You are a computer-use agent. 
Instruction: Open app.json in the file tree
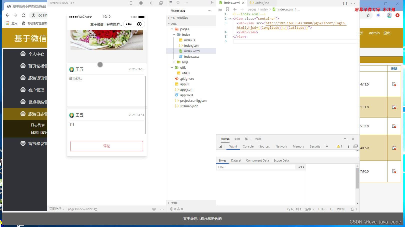186,89
